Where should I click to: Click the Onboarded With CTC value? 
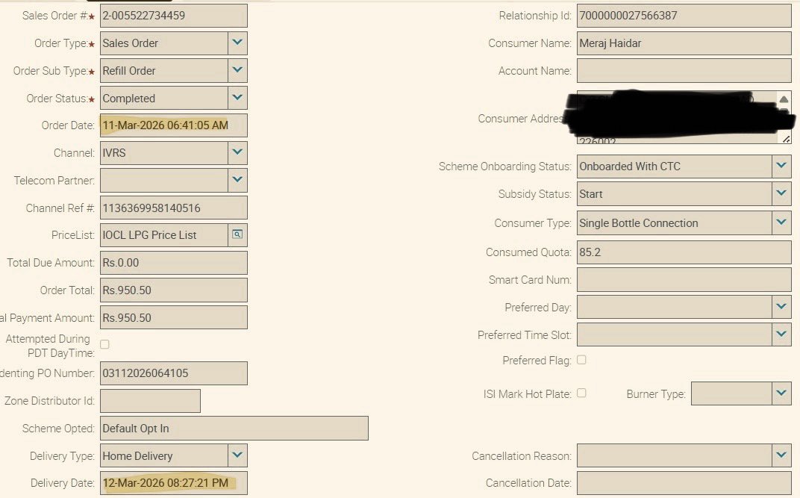(630, 166)
